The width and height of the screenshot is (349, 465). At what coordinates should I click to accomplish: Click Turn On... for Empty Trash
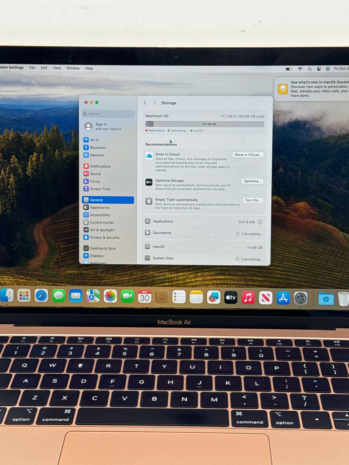point(253,200)
